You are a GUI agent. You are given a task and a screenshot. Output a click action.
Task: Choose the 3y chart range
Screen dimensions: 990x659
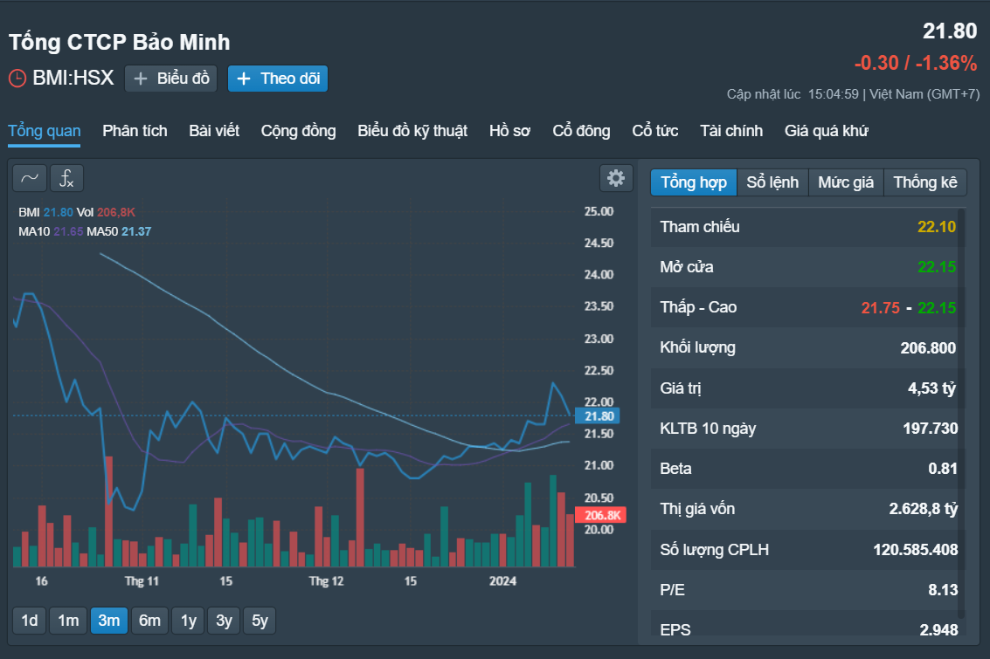(225, 621)
